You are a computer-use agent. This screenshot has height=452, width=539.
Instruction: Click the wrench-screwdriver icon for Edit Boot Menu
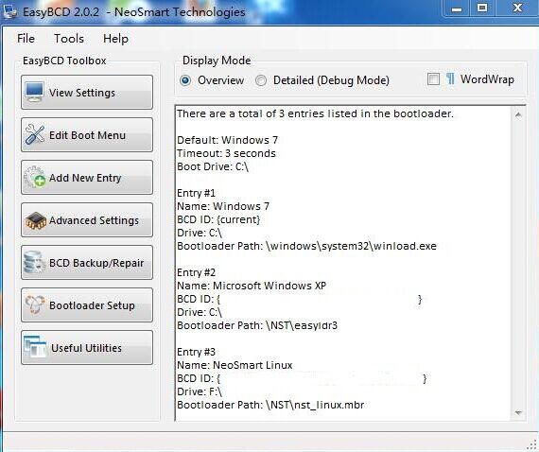point(34,134)
